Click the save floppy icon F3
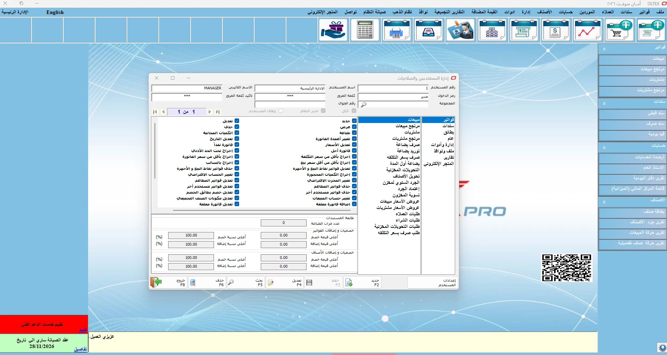The height and width of the screenshot is (355, 667). pyautogui.click(x=309, y=283)
